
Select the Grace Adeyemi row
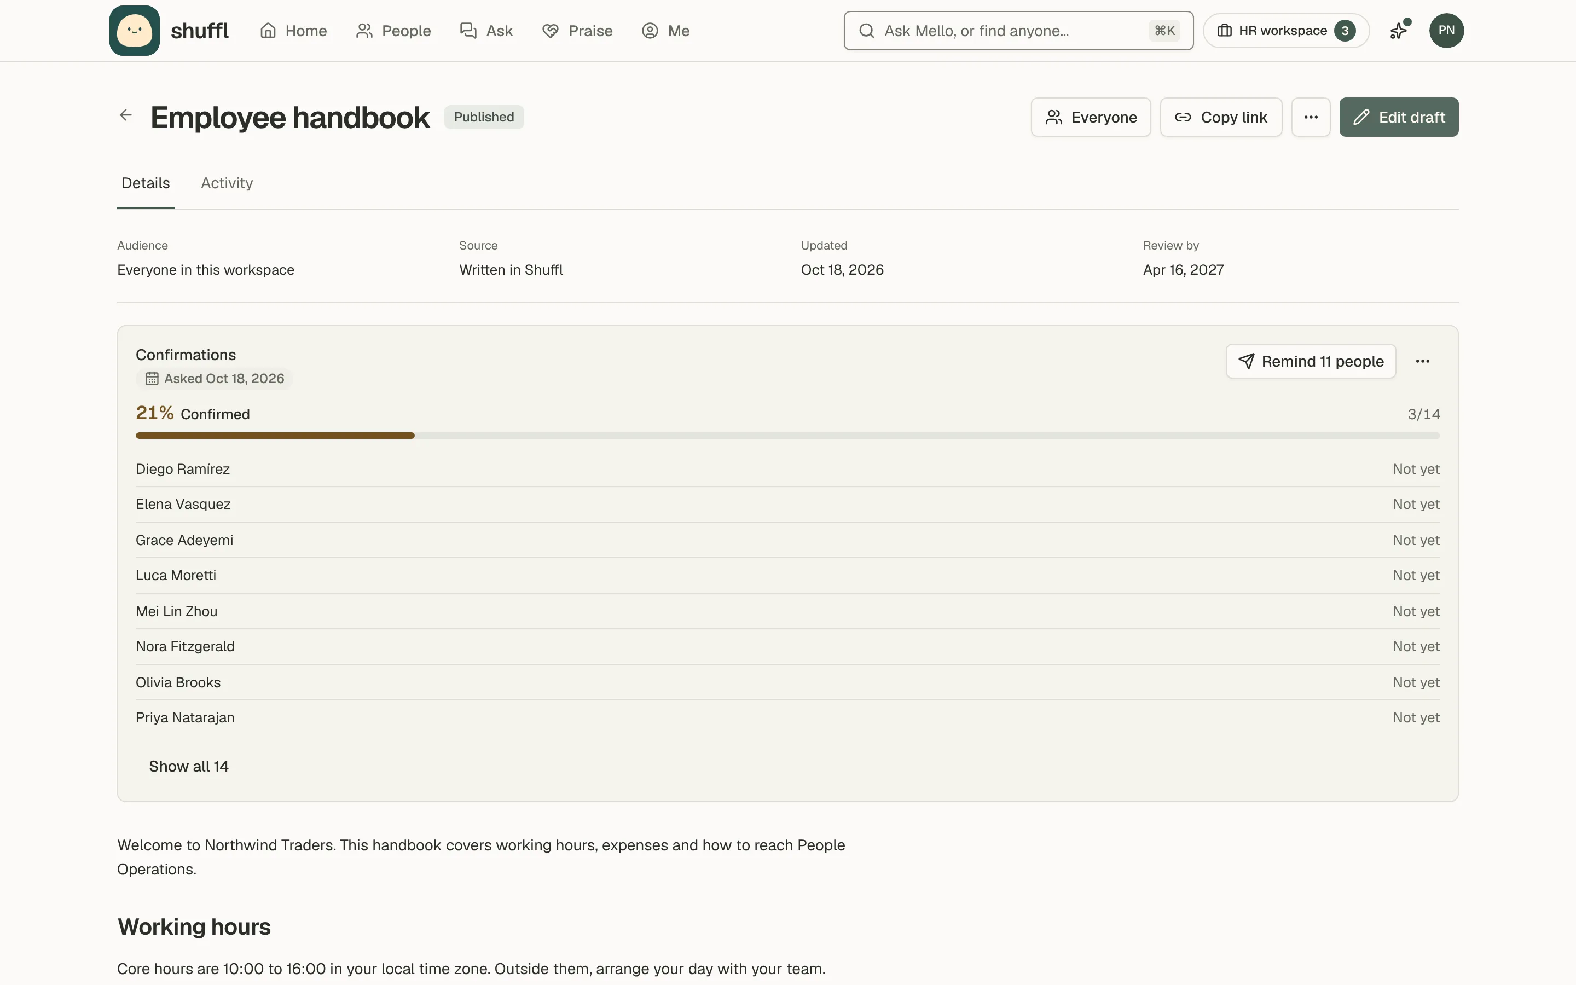tap(787, 540)
